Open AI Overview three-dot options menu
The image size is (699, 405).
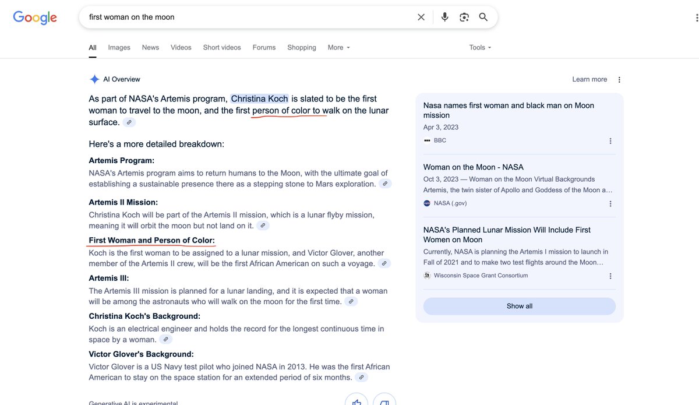619,80
